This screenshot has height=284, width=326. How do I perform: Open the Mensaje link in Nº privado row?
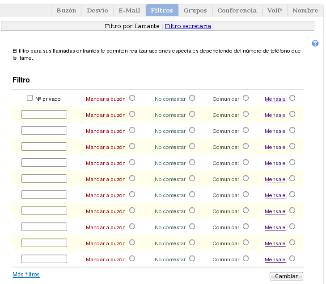(275, 99)
